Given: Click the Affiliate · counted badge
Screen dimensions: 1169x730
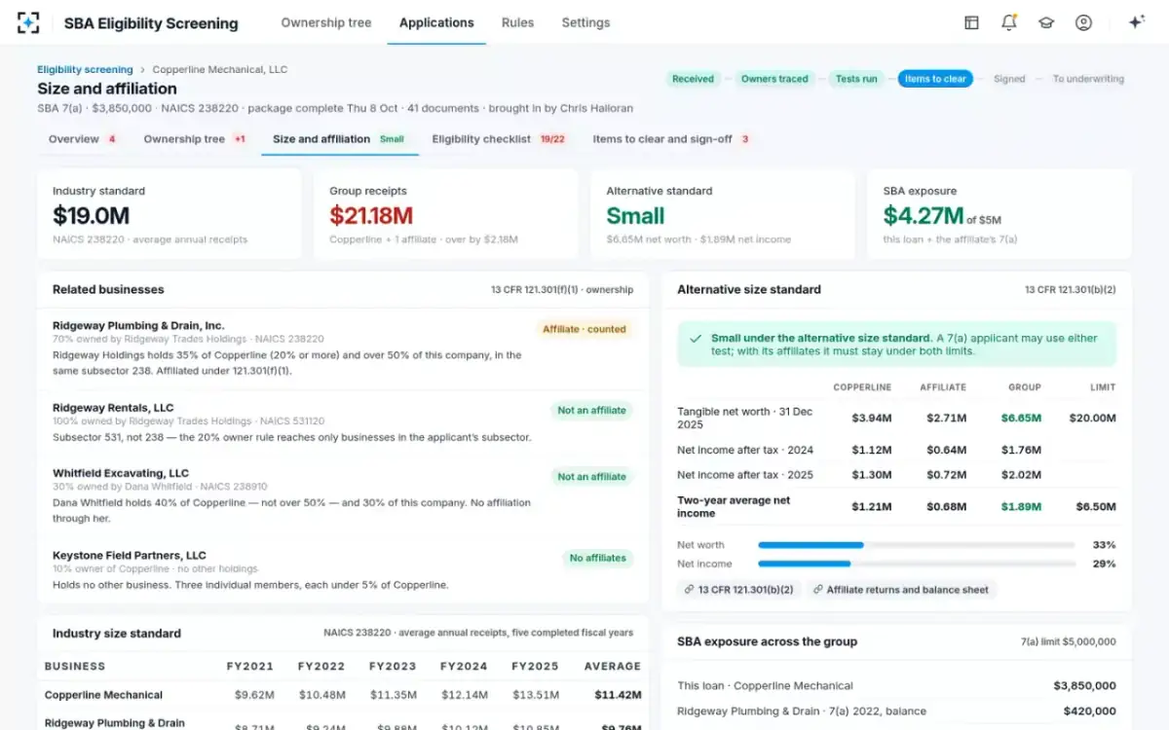Looking at the screenshot, I should (x=584, y=329).
